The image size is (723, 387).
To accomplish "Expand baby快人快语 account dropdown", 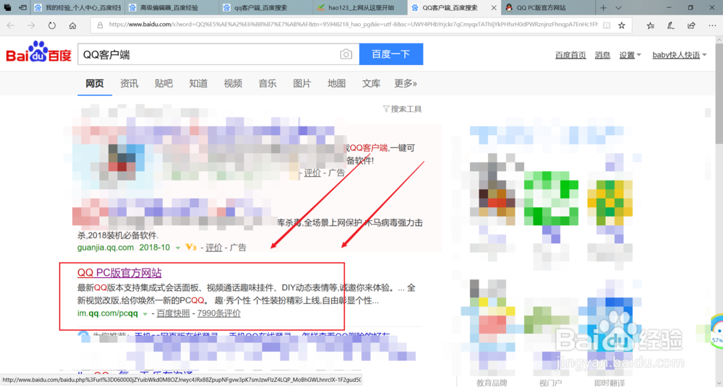I will click(x=679, y=55).
